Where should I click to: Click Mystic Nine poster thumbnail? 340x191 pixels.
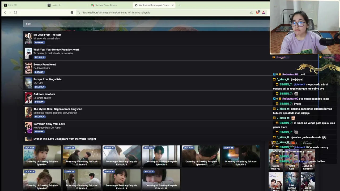click(x=29, y=113)
